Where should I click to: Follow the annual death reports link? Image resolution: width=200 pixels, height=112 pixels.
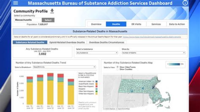(x=152, y=37)
